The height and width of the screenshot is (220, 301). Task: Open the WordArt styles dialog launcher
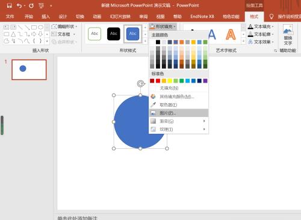pyautogui.click(x=275, y=51)
